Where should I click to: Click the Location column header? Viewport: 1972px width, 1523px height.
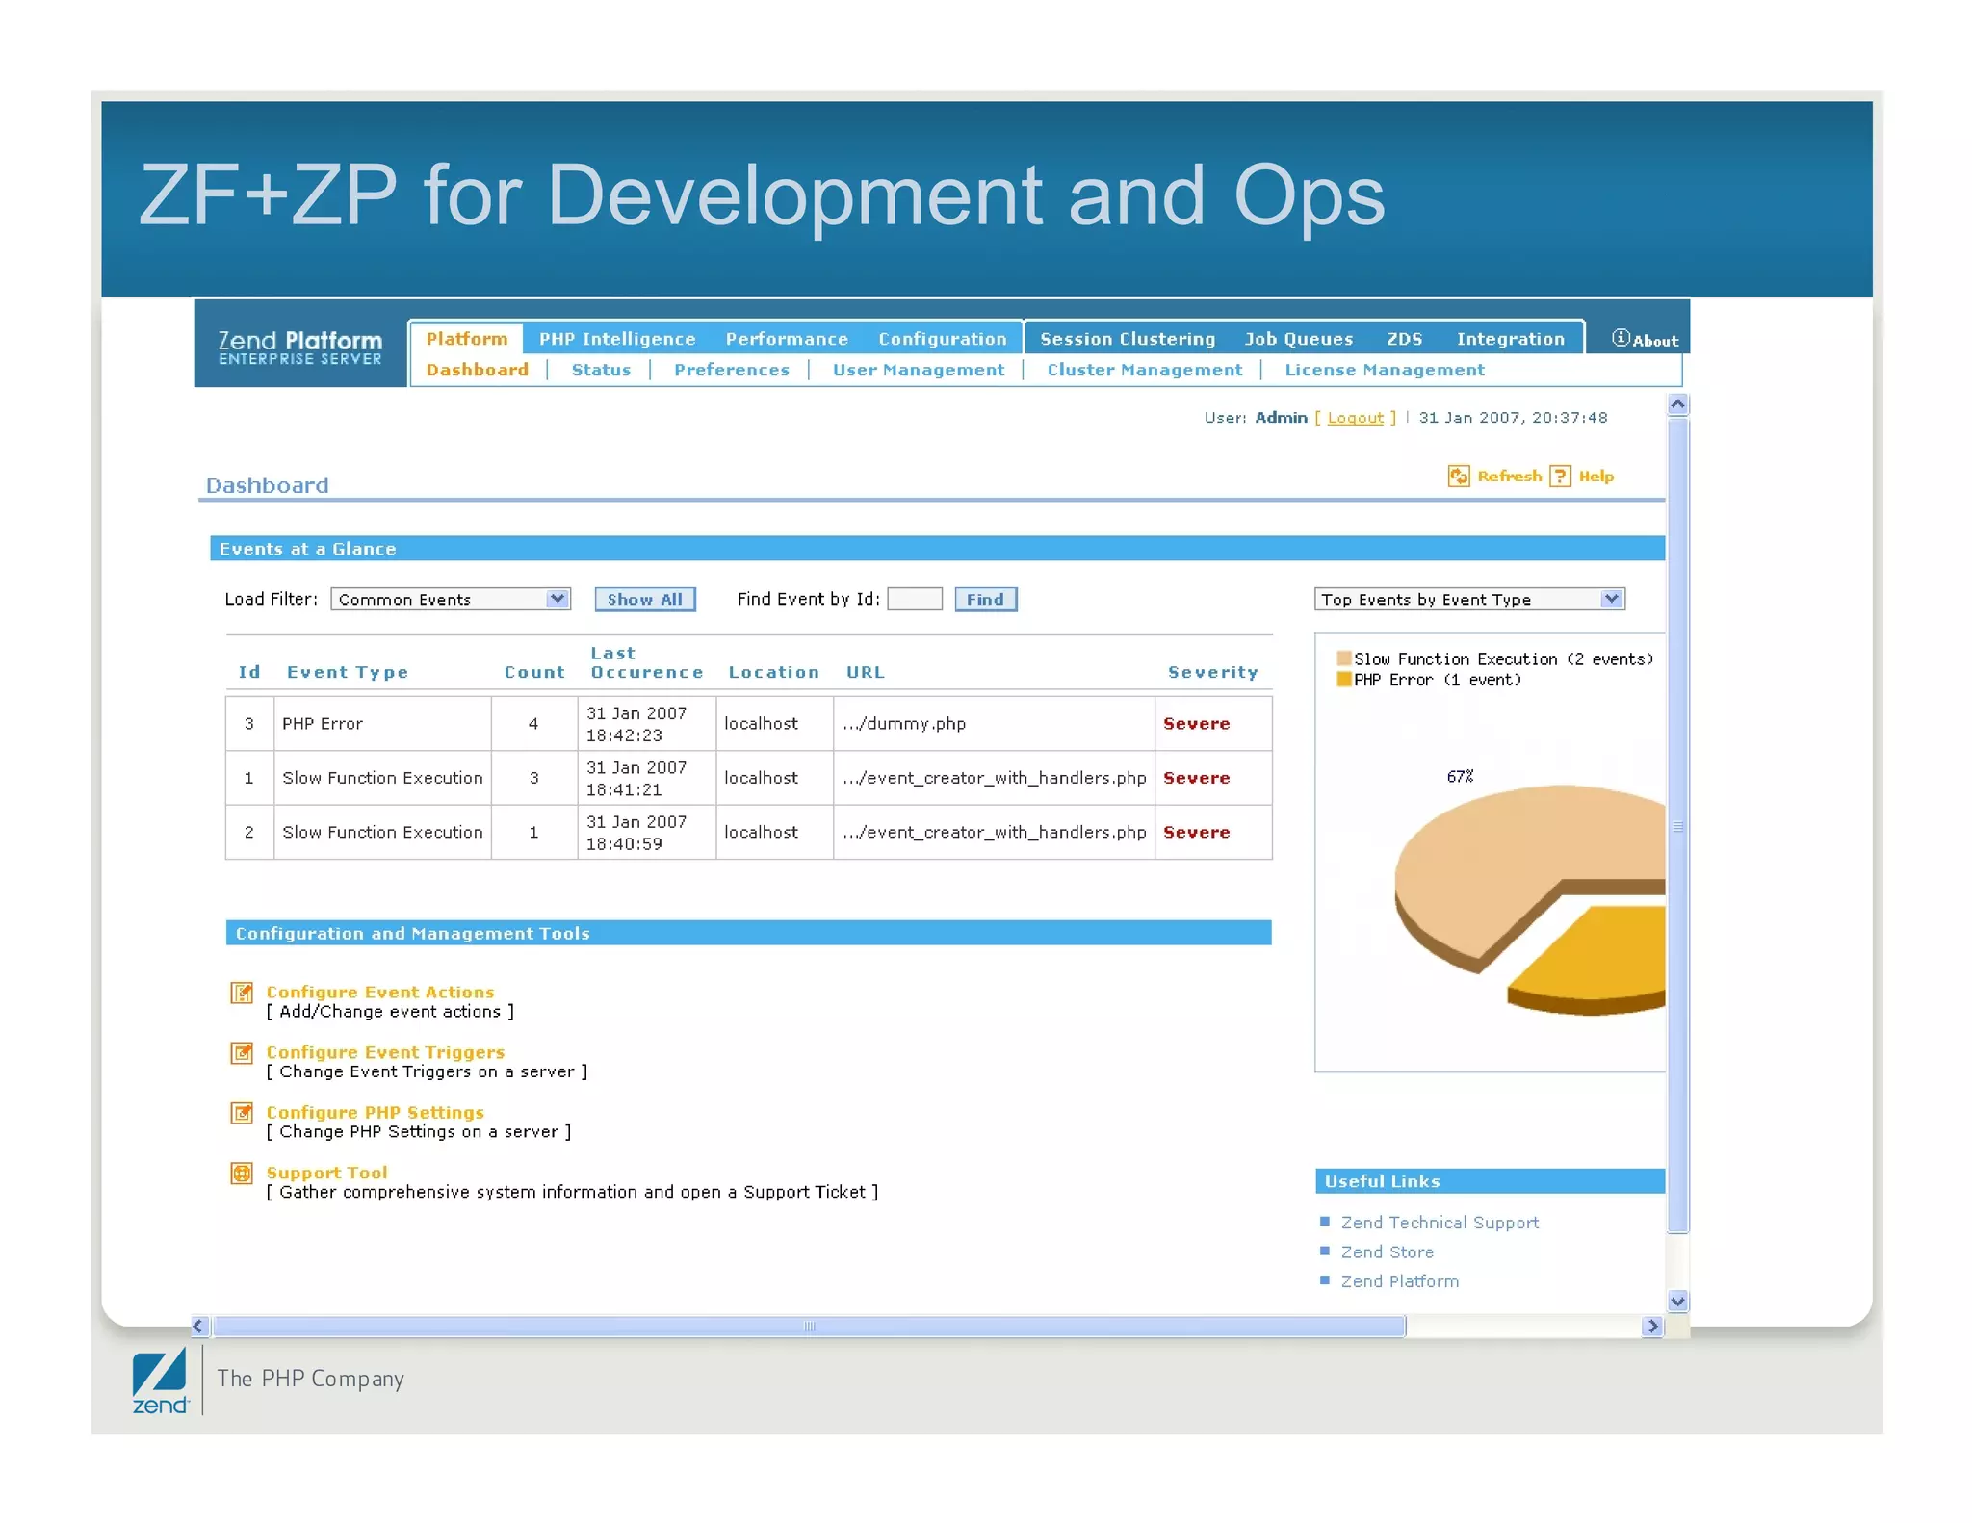(x=773, y=672)
